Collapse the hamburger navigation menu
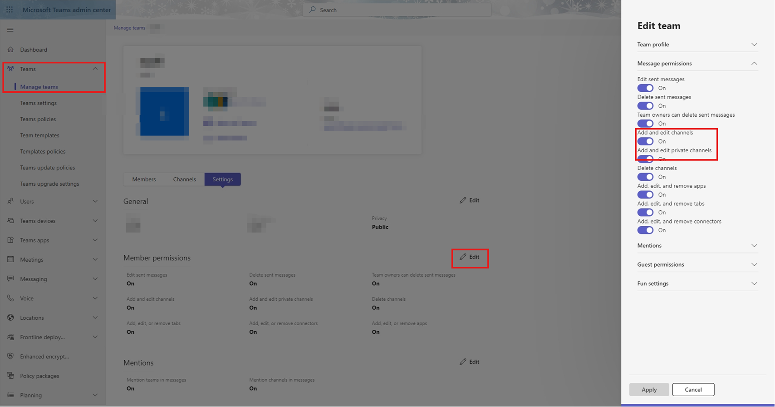Viewport: 775px width, 407px height. (10, 30)
